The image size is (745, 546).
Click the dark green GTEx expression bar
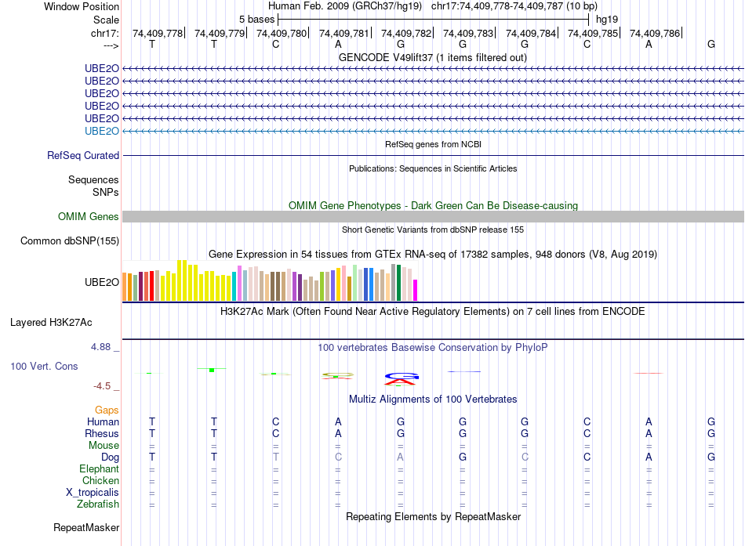tap(398, 283)
